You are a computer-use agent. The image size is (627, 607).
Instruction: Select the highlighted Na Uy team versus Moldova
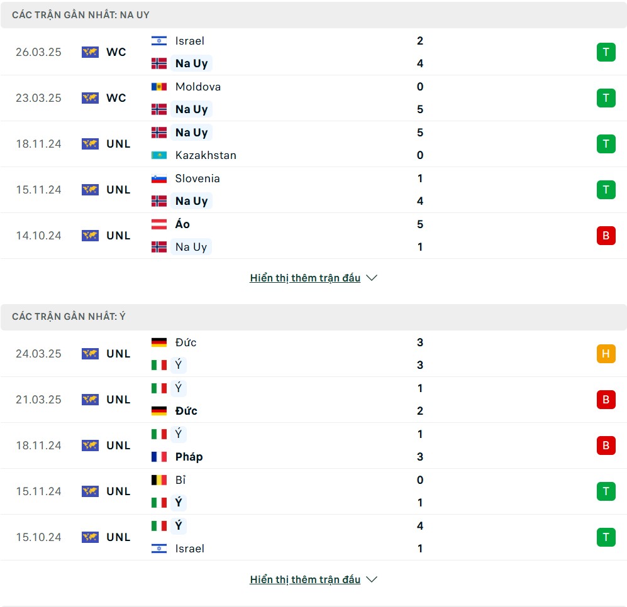coord(192,109)
